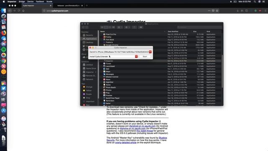Open Firefox from the Dock
Screen dimensions: 268x151
coord(4,33)
